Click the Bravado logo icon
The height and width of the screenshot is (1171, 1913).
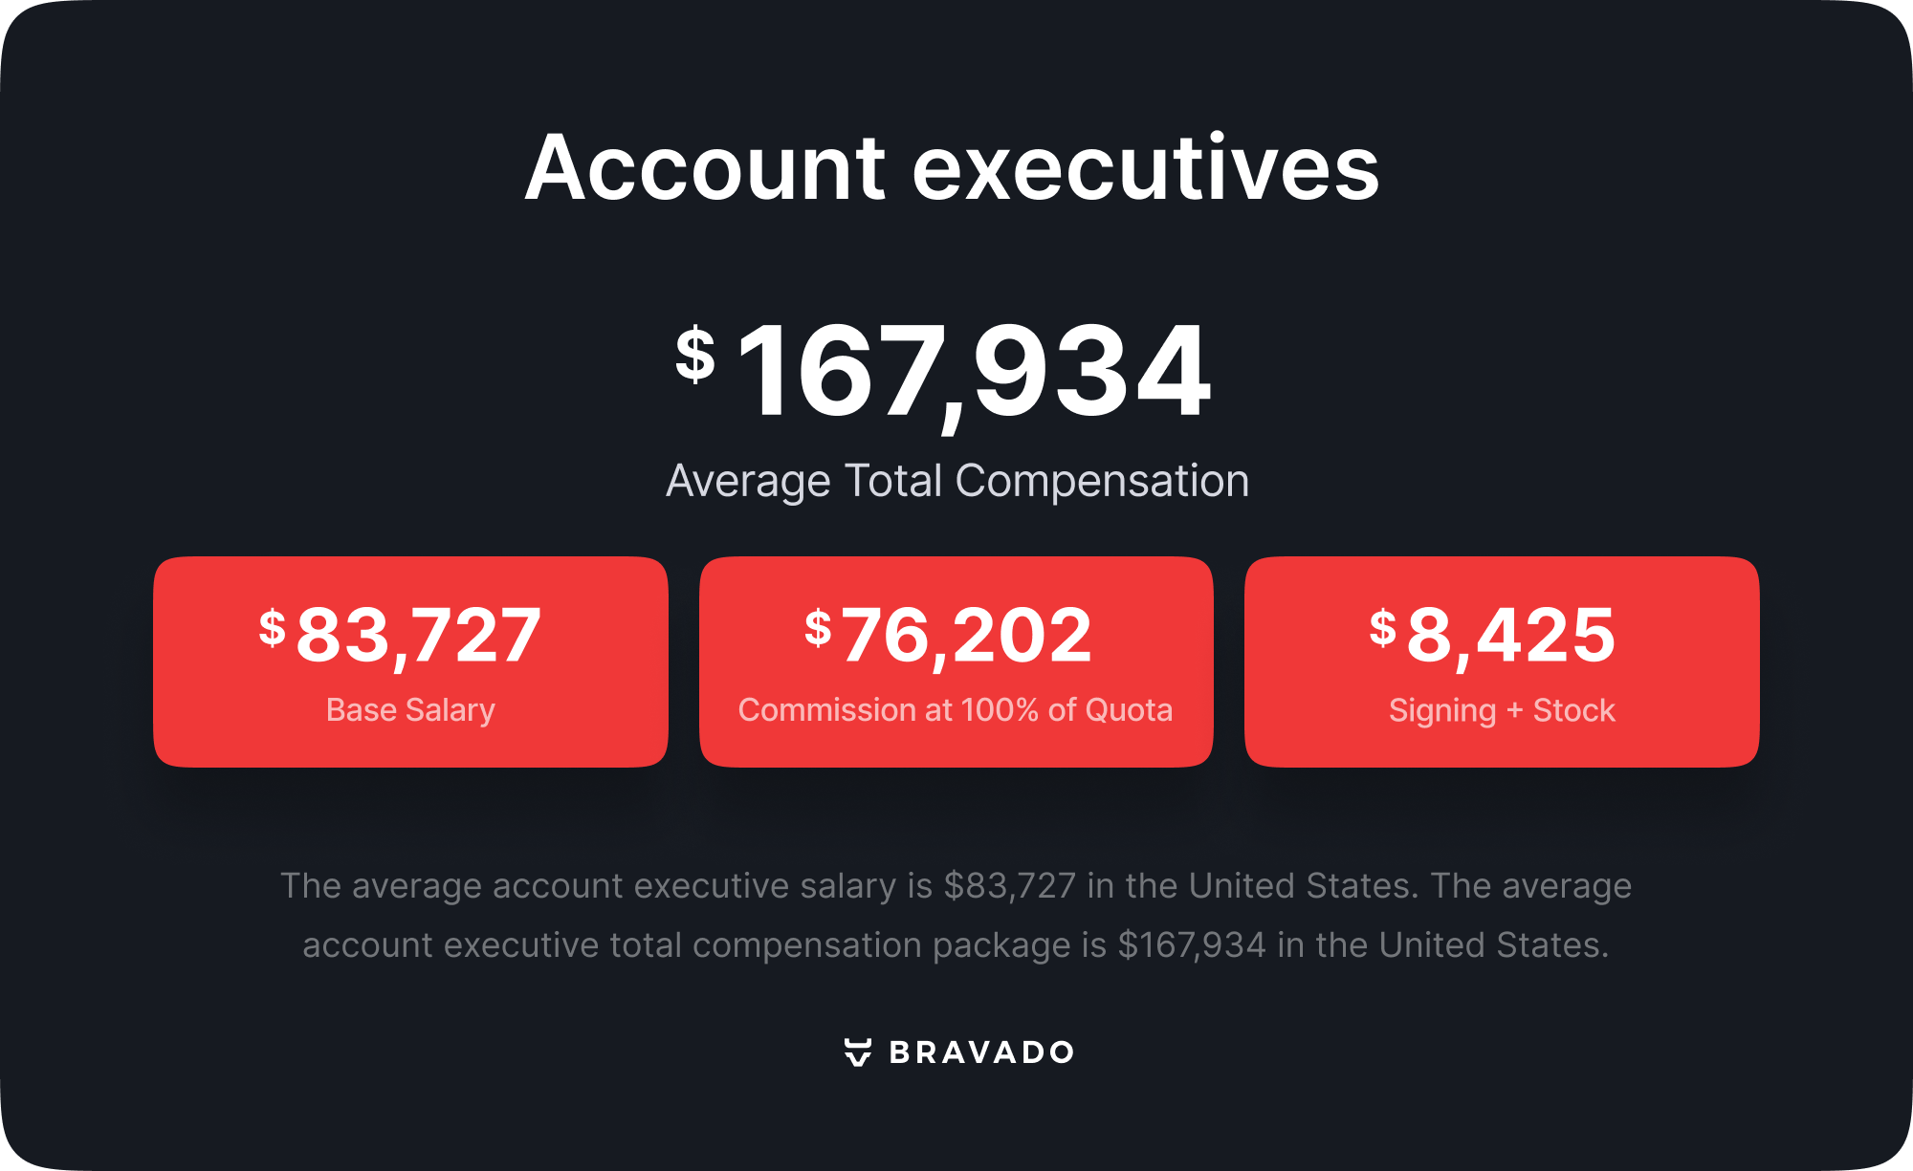(858, 1052)
